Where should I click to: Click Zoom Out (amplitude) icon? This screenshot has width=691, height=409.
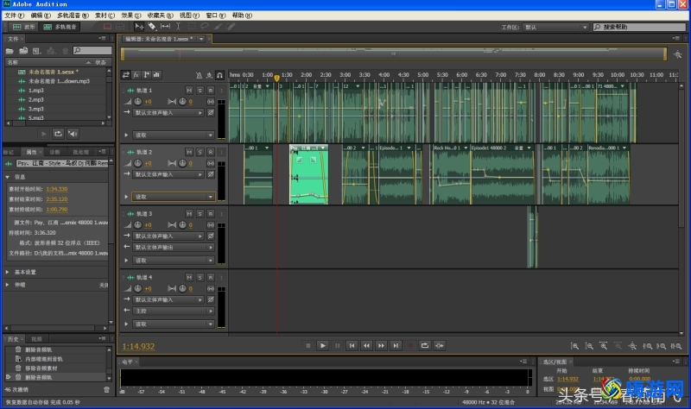[589, 346]
